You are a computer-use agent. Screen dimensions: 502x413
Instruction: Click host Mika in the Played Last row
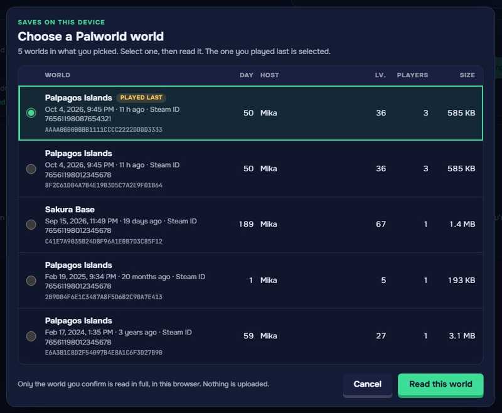point(269,113)
